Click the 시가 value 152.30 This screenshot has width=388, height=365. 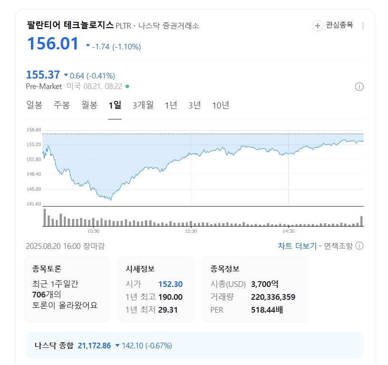[x=171, y=284]
